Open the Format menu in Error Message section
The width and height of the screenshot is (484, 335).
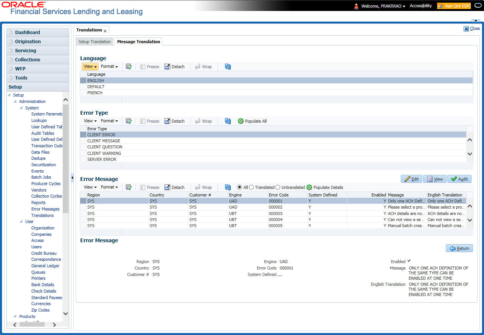tap(109, 187)
